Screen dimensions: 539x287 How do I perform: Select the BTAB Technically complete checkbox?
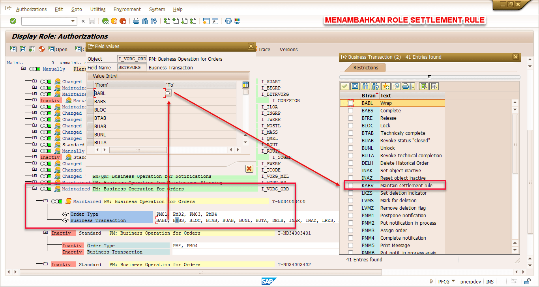pyautogui.click(x=350, y=133)
